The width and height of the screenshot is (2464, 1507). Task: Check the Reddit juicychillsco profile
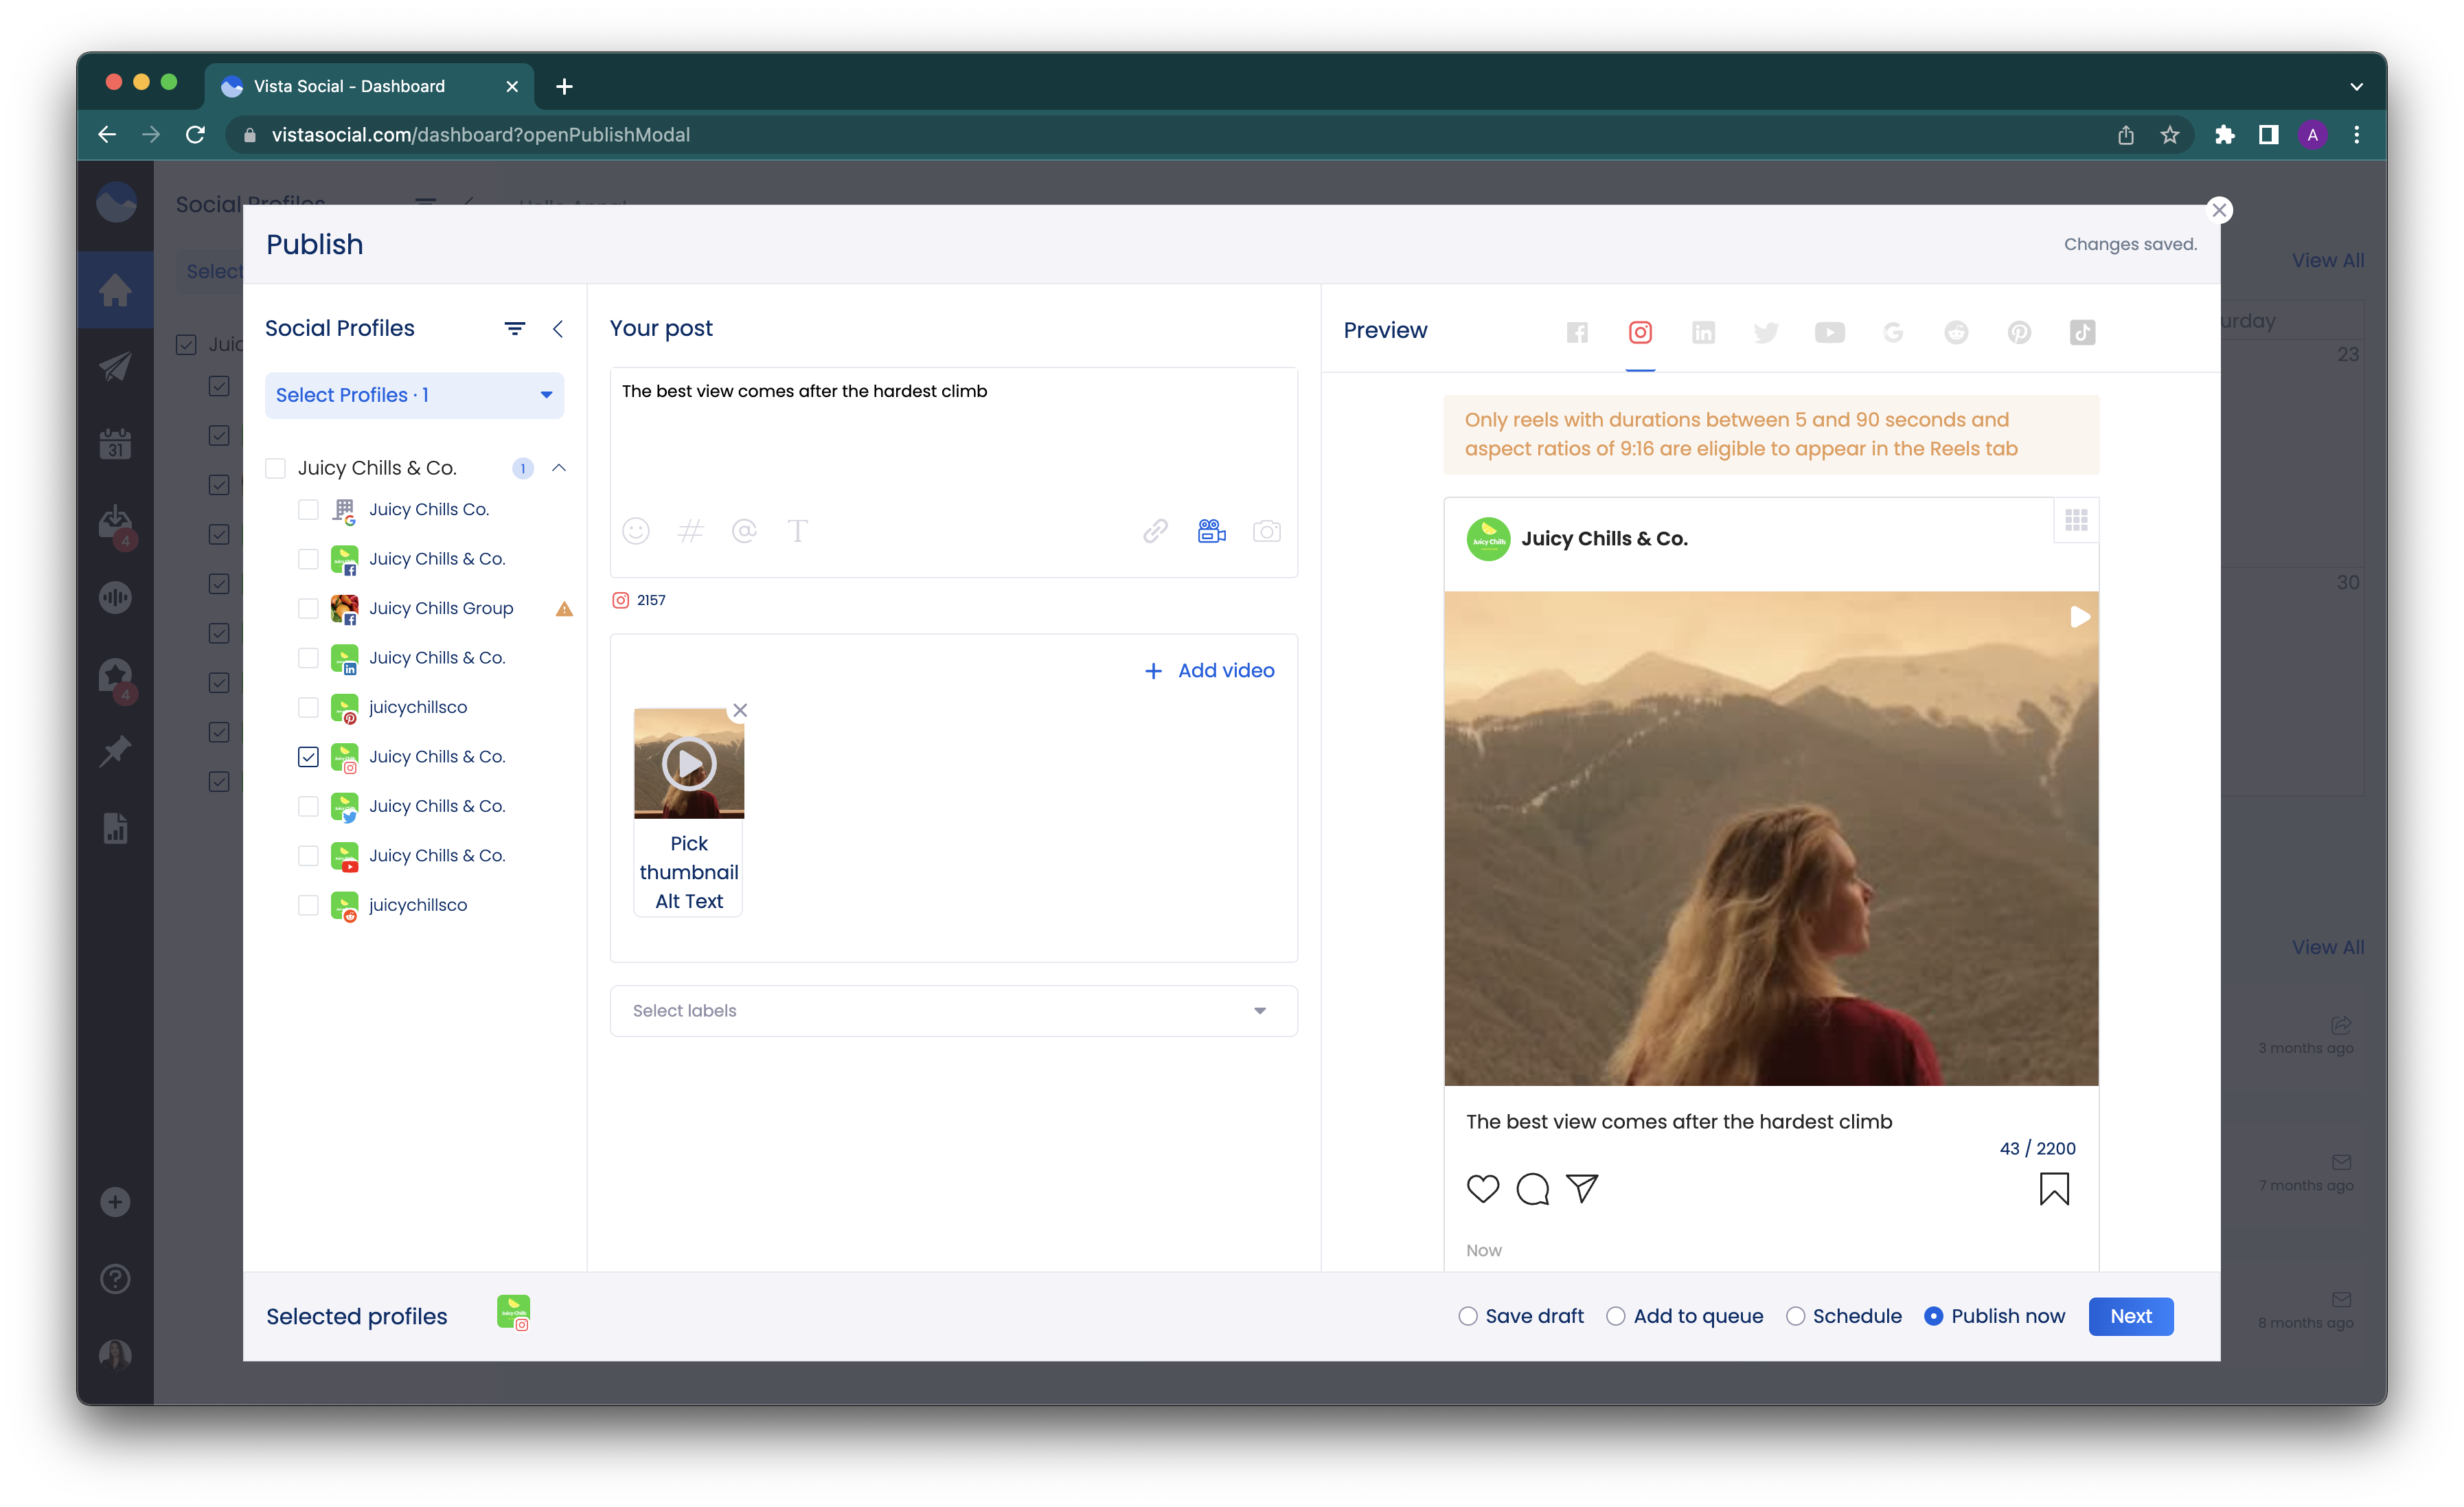[x=308, y=905]
